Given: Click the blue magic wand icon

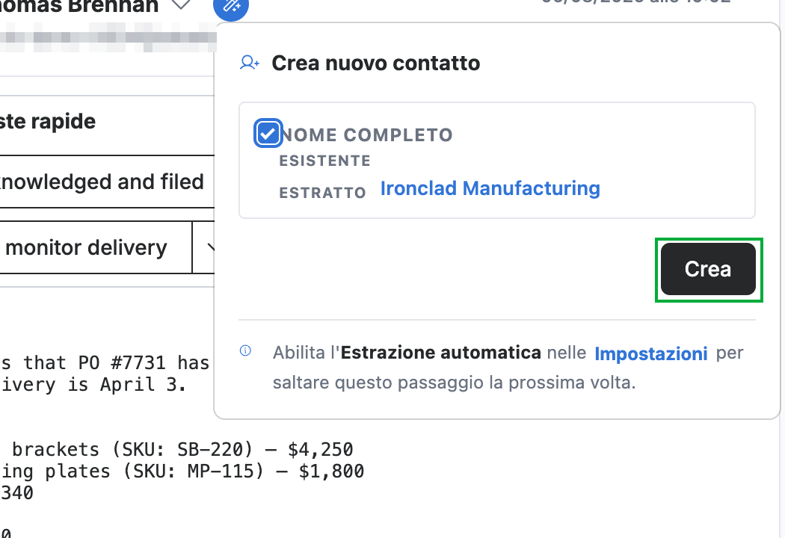Looking at the screenshot, I should click(x=231, y=6).
